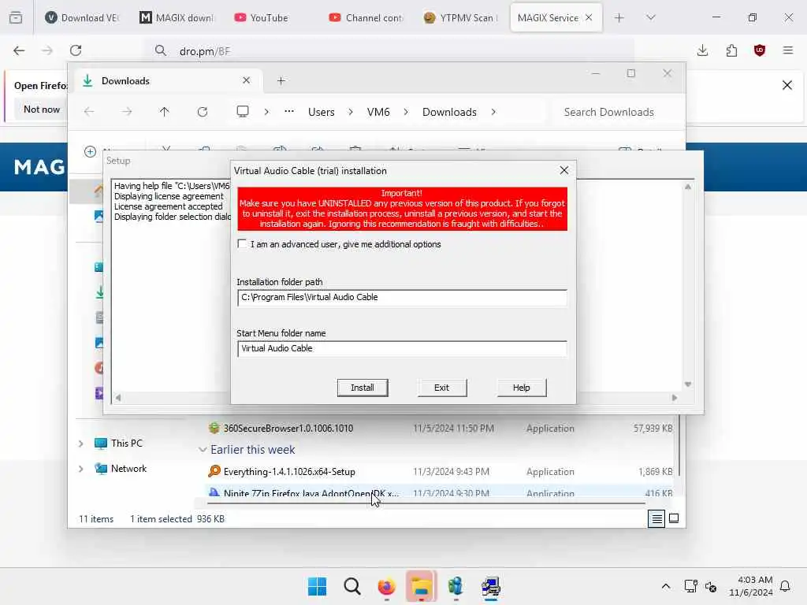Viewport: 807px width, 605px height.
Task: Open Windows Start menu
Action: [317, 586]
